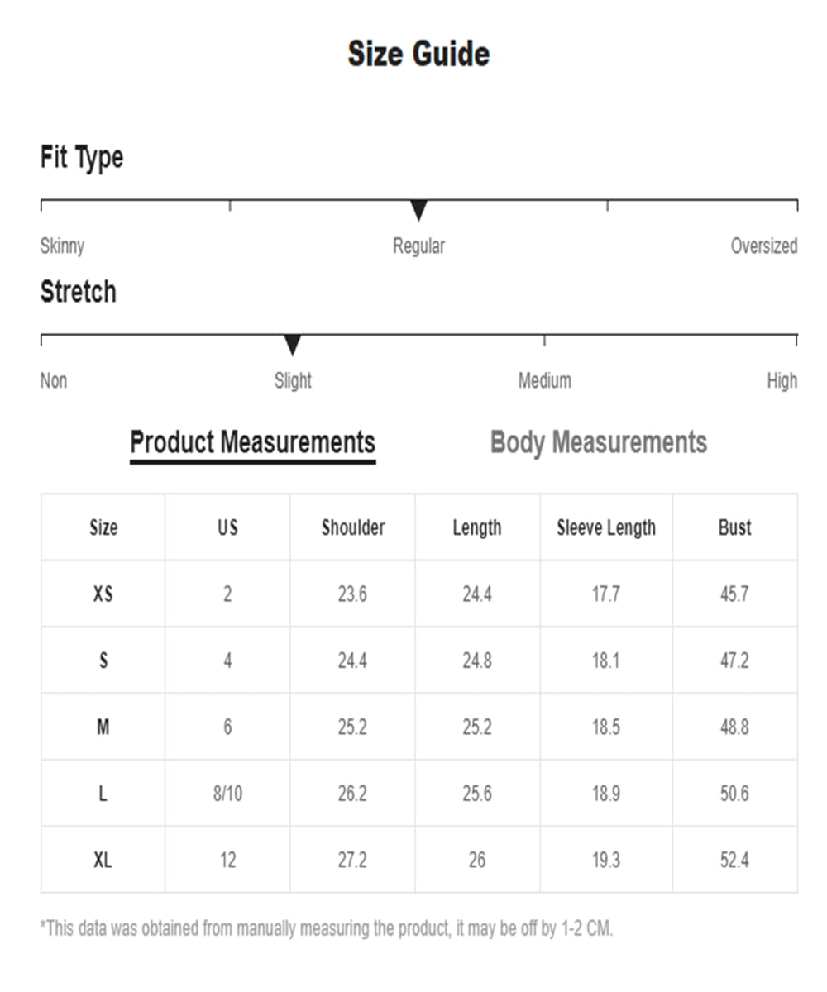Click the High stretch label
827x992 pixels.
(x=782, y=380)
